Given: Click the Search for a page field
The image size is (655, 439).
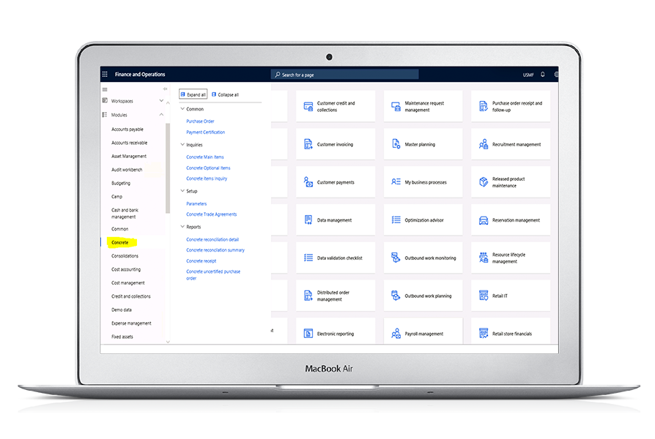Looking at the screenshot, I should pyautogui.click(x=344, y=75).
